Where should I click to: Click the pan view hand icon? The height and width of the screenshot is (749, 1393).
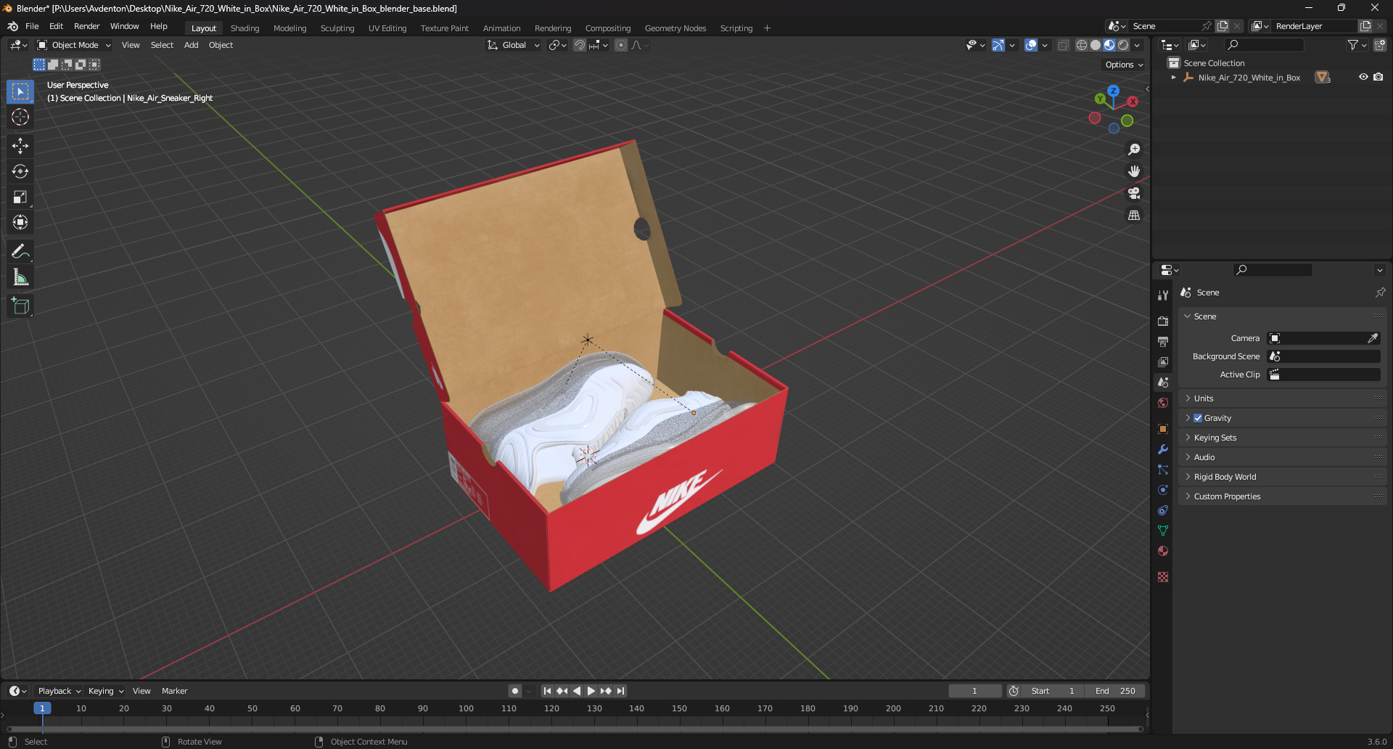1134,171
